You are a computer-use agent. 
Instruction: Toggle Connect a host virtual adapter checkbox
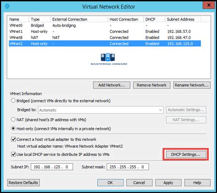tap(13, 139)
